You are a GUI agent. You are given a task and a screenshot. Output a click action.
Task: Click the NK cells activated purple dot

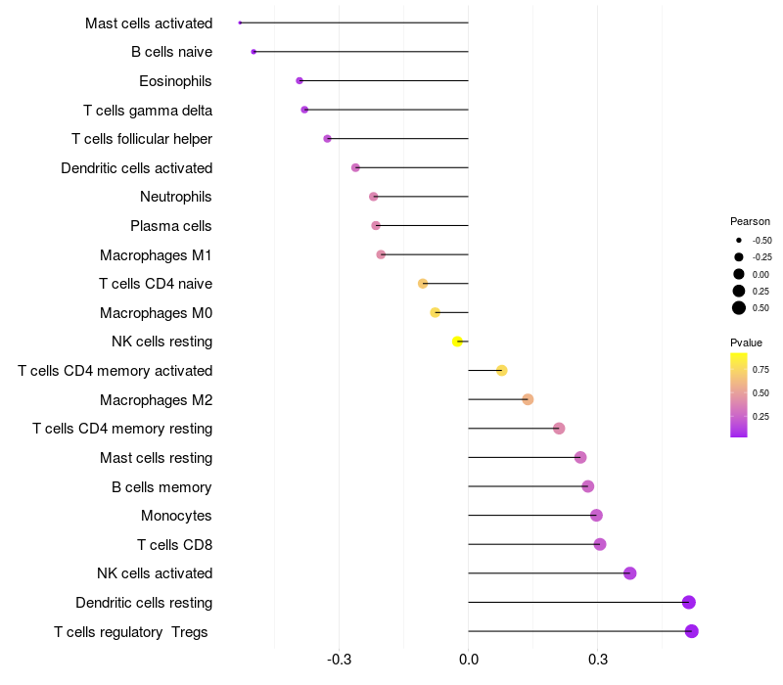click(630, 573)
